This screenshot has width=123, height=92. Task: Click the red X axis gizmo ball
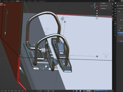coord(97,6)
